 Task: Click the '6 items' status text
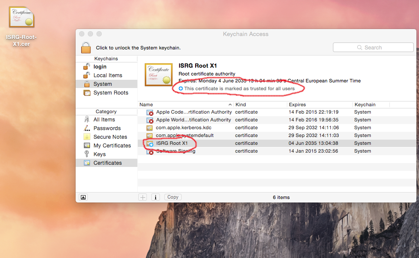click(x=281, y=197)
